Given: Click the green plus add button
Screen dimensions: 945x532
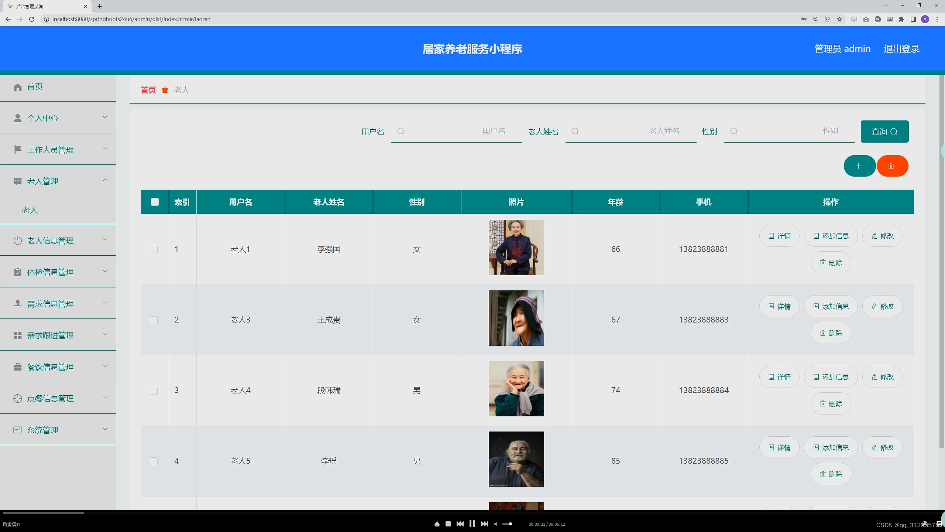Looking at the screenshot, I should (859, 166).
